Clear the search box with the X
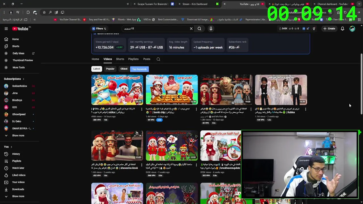Screen dimensions: 363x204 pos(191,29)
